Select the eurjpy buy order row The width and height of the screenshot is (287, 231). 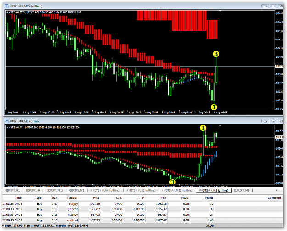pyautogui.click(x=143, y=204)
